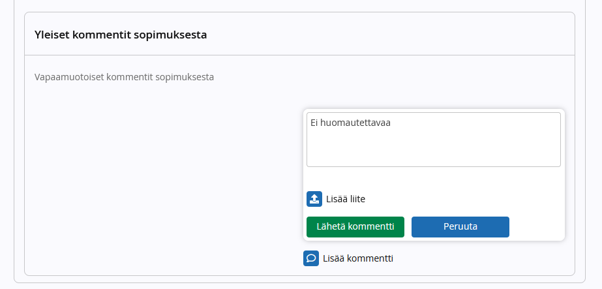Viewport: 602px width, 289px height.
Task: Click the 'Lisää kommentti' label text
Action: pyautogui.click(x=358, y=258)
